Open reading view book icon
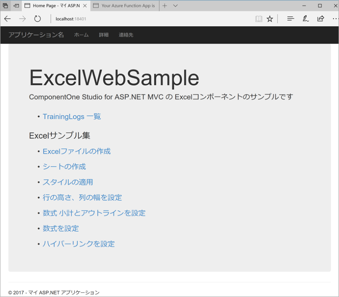339x297 pixels. [258, 19]
